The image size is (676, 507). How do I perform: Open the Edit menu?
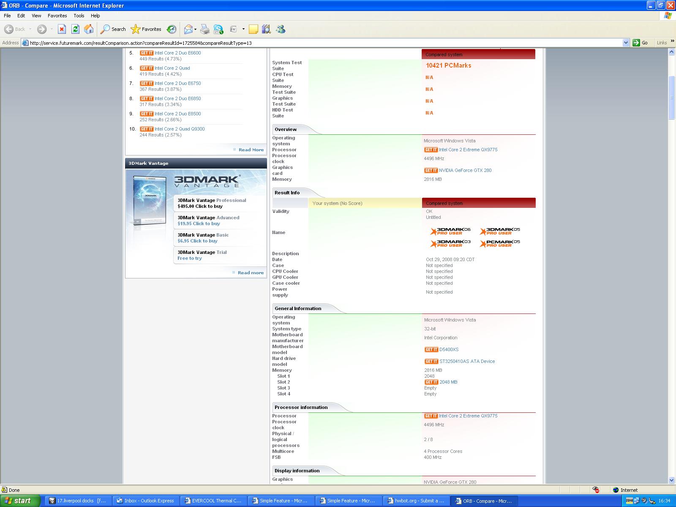[x=21, y=16]
